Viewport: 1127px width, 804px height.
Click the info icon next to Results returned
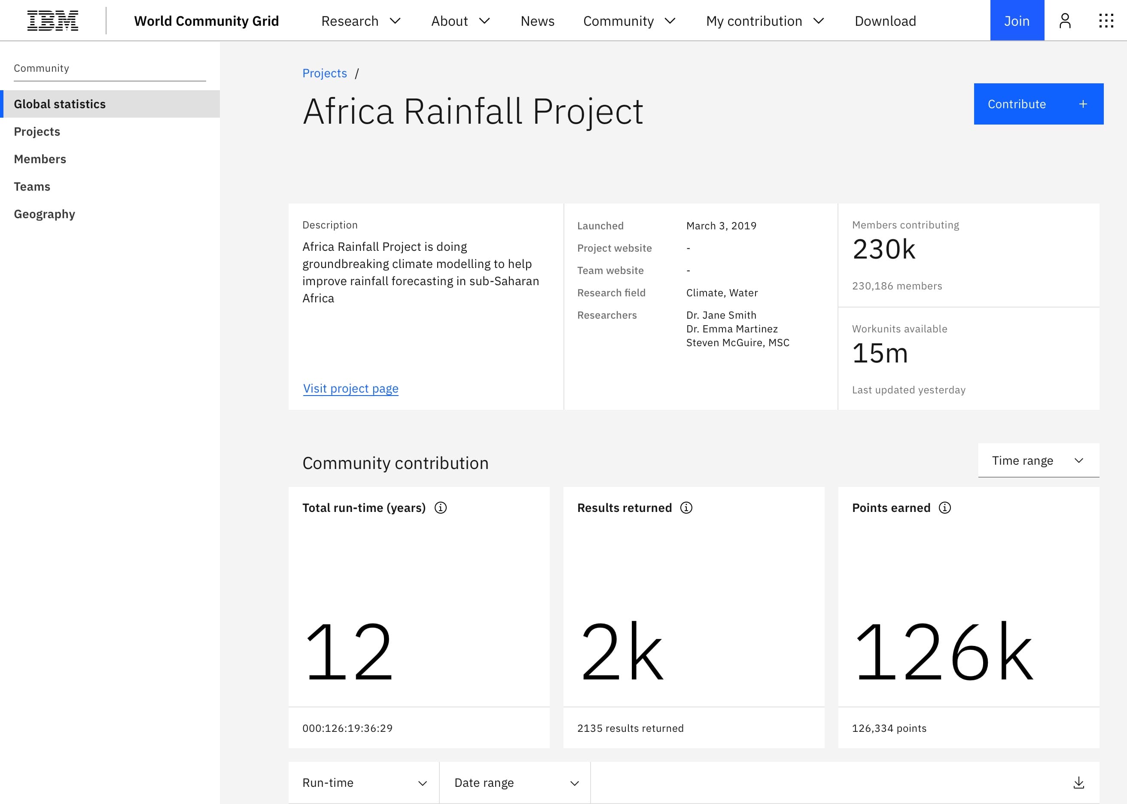pos(688,507)
